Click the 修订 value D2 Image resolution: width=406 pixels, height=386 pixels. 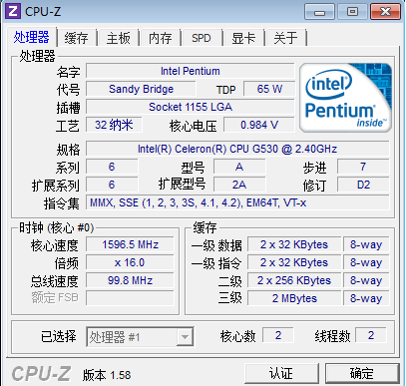pos(363,185)
